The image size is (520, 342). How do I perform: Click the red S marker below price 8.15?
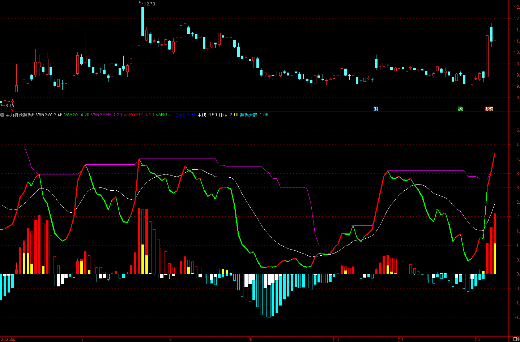pos(12,110)
